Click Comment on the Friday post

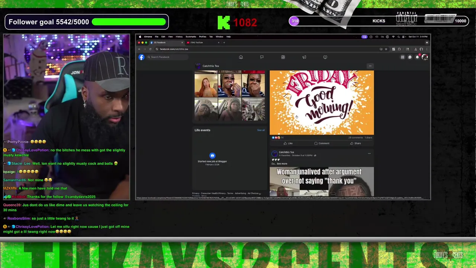coord(322,143)
